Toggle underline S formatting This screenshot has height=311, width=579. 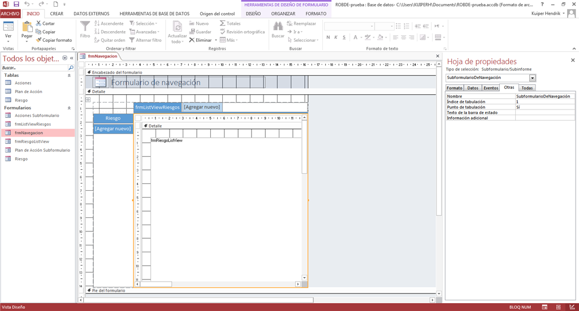click(x=344, y=37)
